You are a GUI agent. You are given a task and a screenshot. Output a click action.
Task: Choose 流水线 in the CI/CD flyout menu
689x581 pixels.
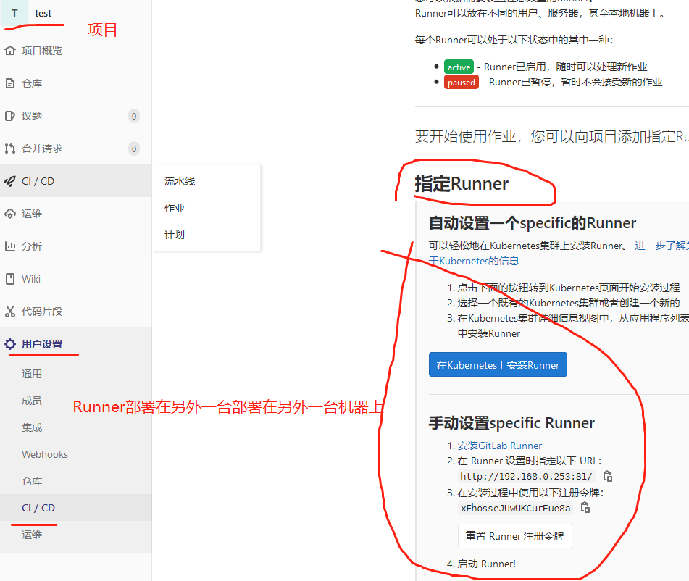click(179, 181)
